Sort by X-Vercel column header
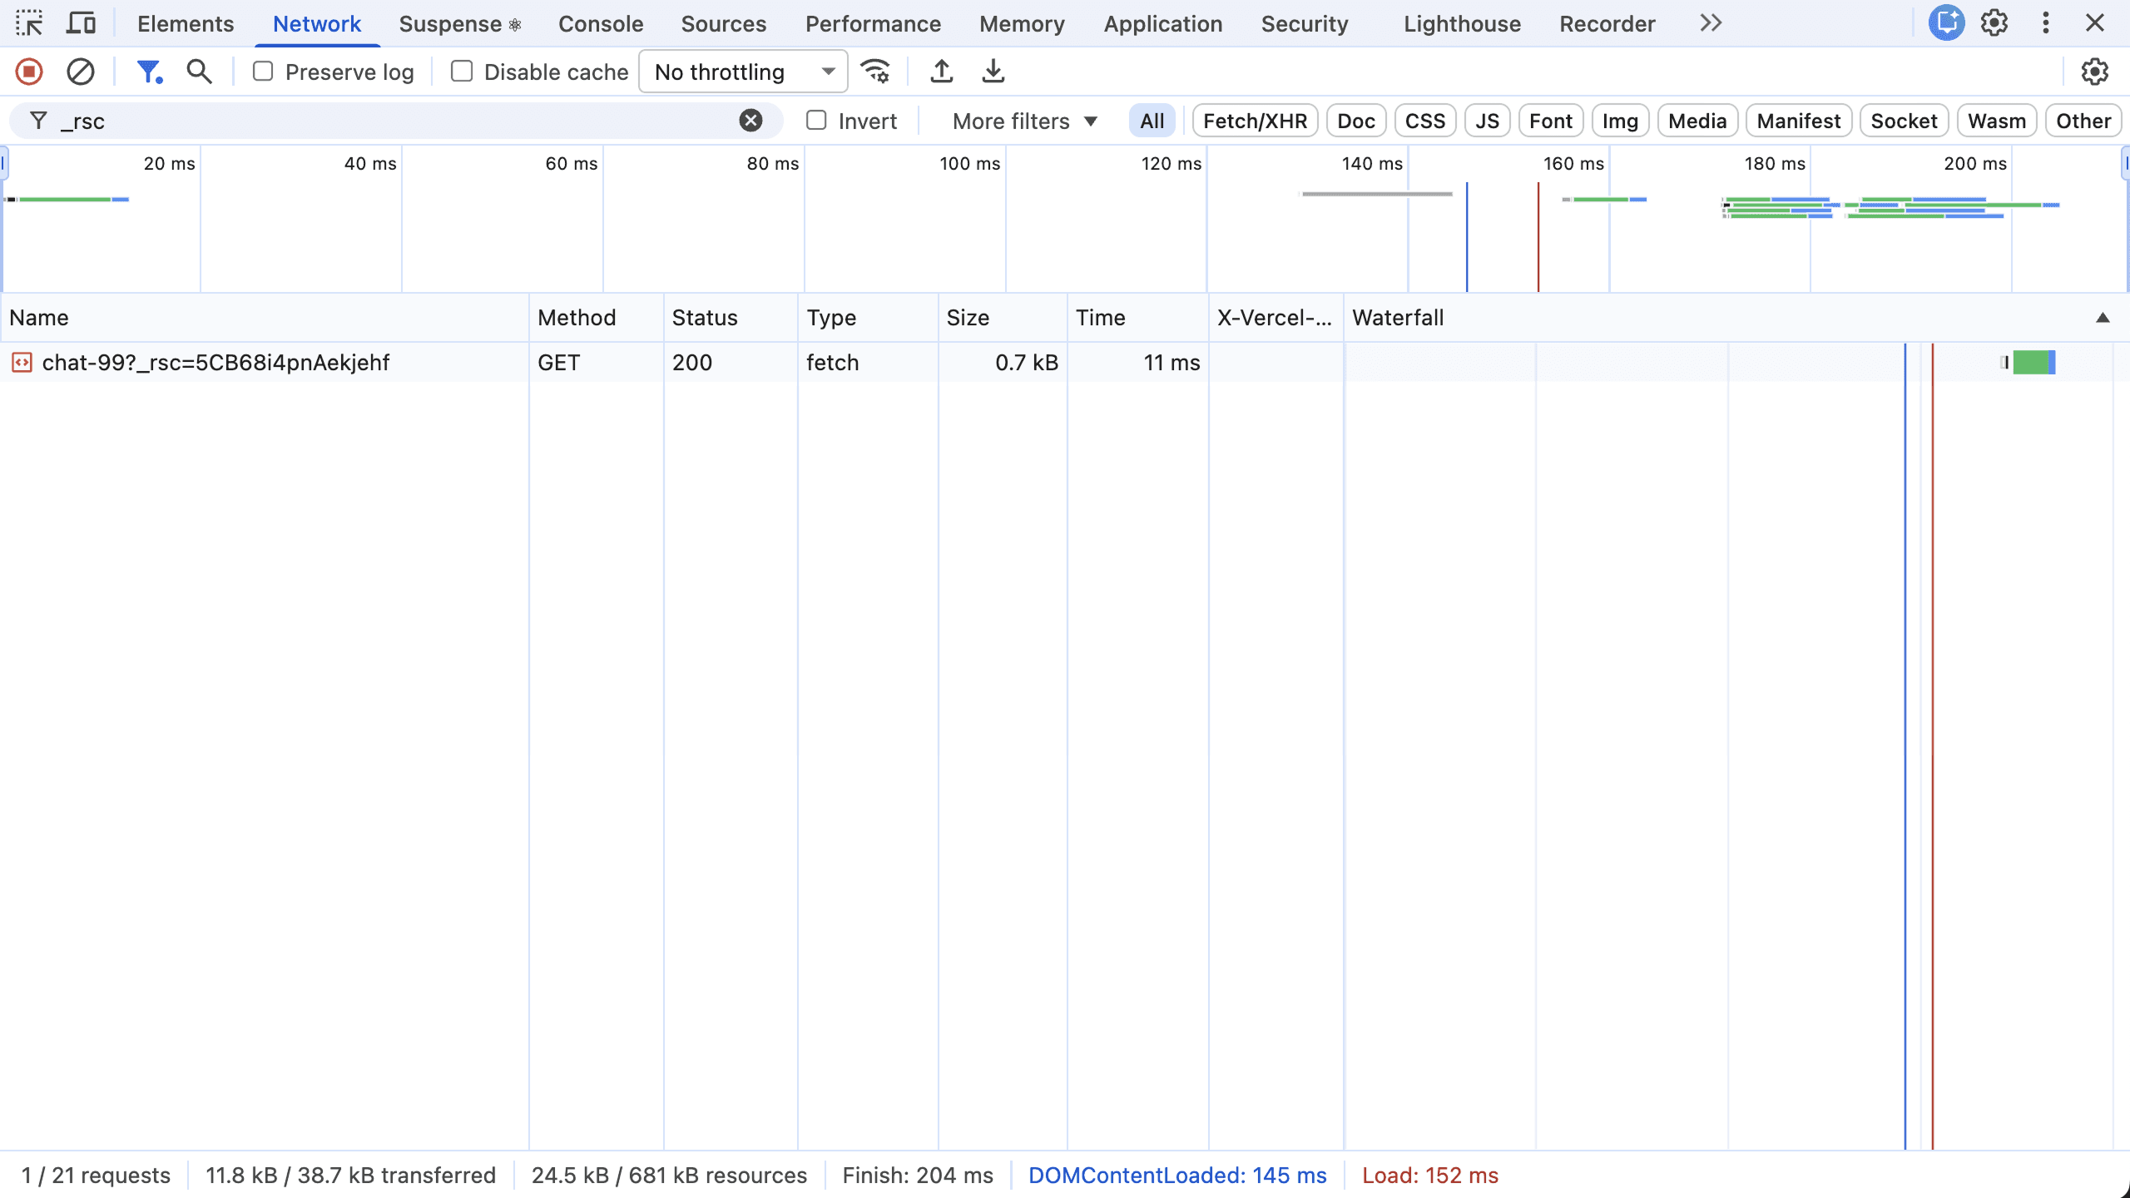Viewport: 2130px width, 1198px height. click(x=1276, y=318)
